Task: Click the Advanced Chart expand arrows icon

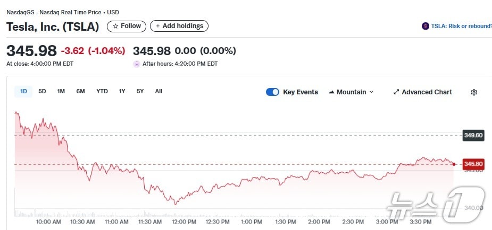Action: (x=396, y=92)
